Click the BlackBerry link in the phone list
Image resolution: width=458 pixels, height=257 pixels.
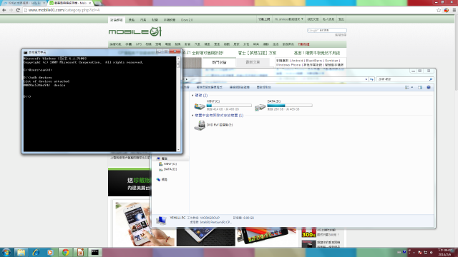click(x=314, y=61)
